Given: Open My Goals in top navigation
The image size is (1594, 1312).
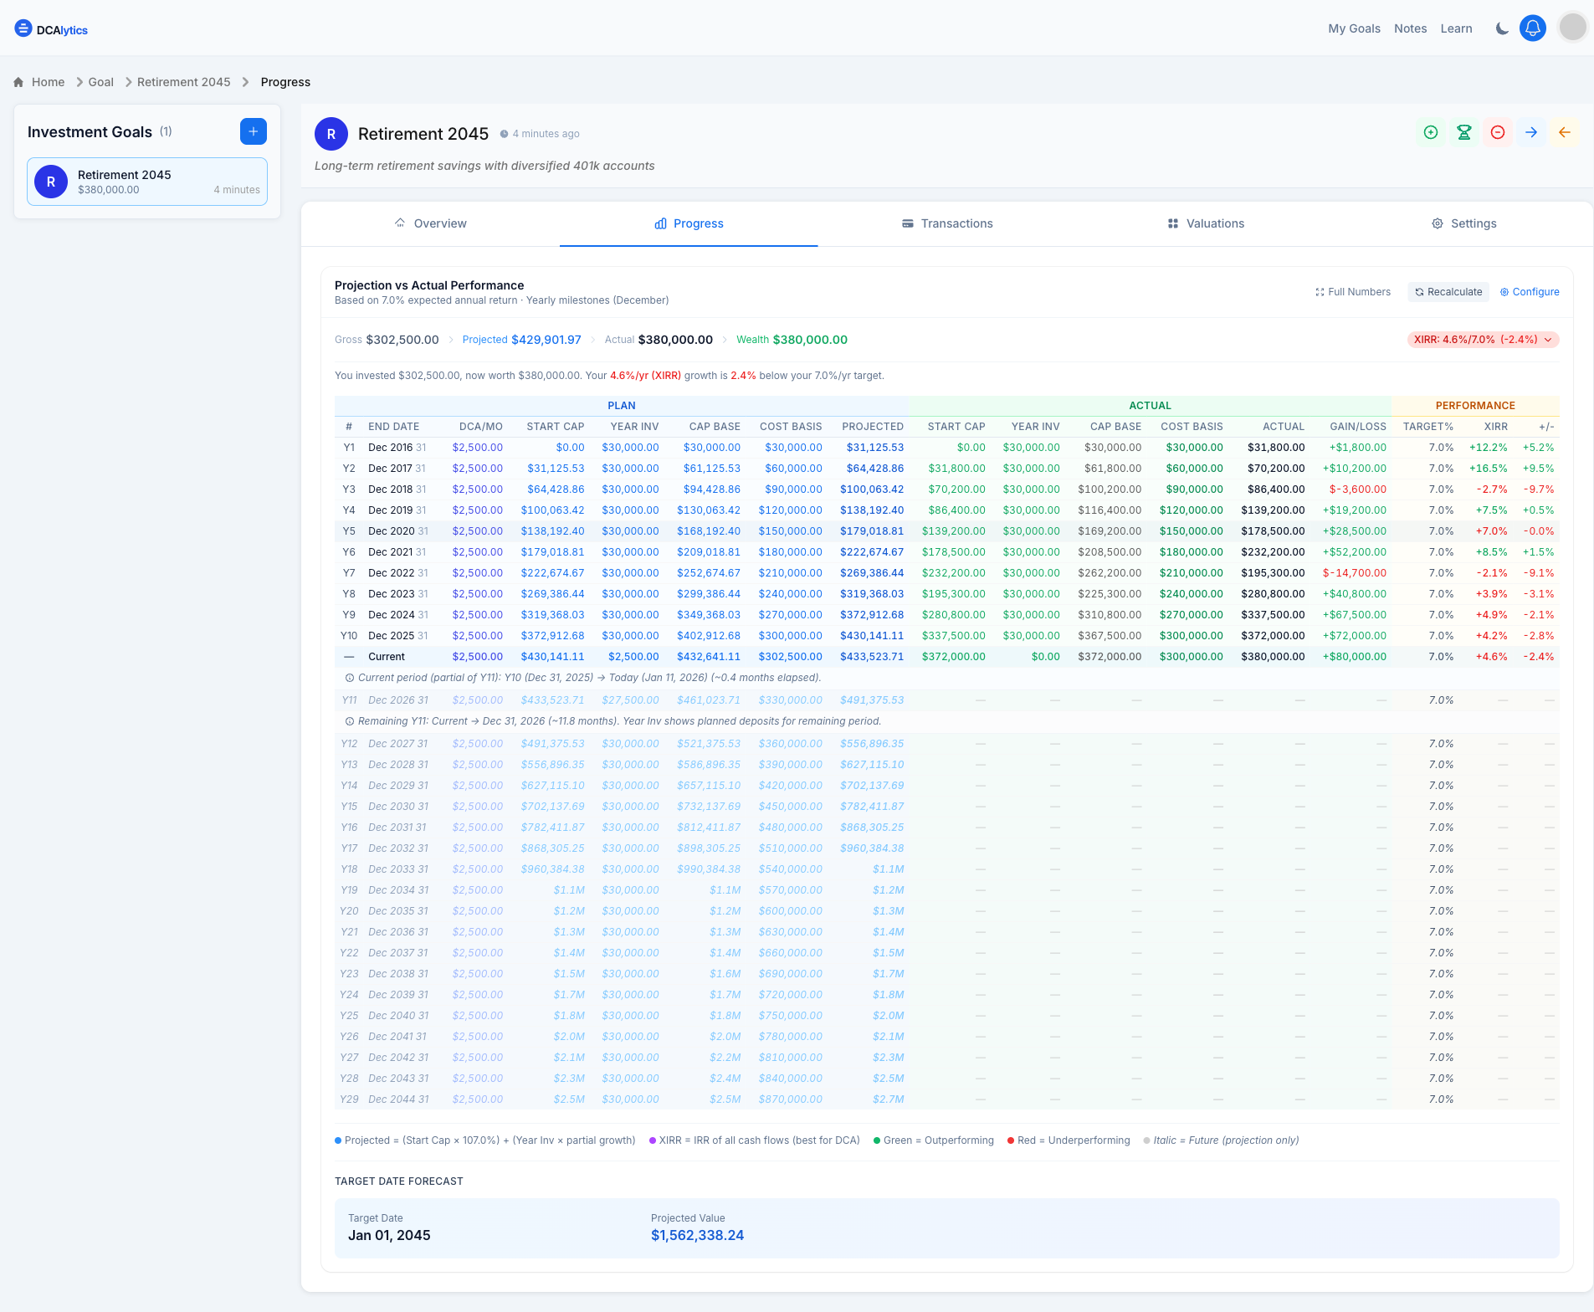Looking at the screenshot, I should coord(1354,28).
